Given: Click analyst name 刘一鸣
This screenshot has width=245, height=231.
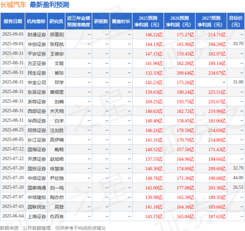Looking at the screenshot, I should click(57, 188).
